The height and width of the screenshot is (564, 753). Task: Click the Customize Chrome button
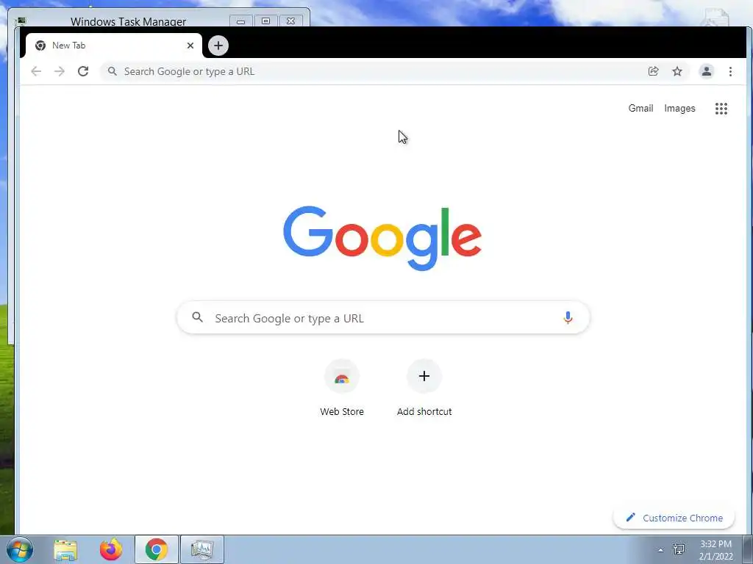point(674,518)
